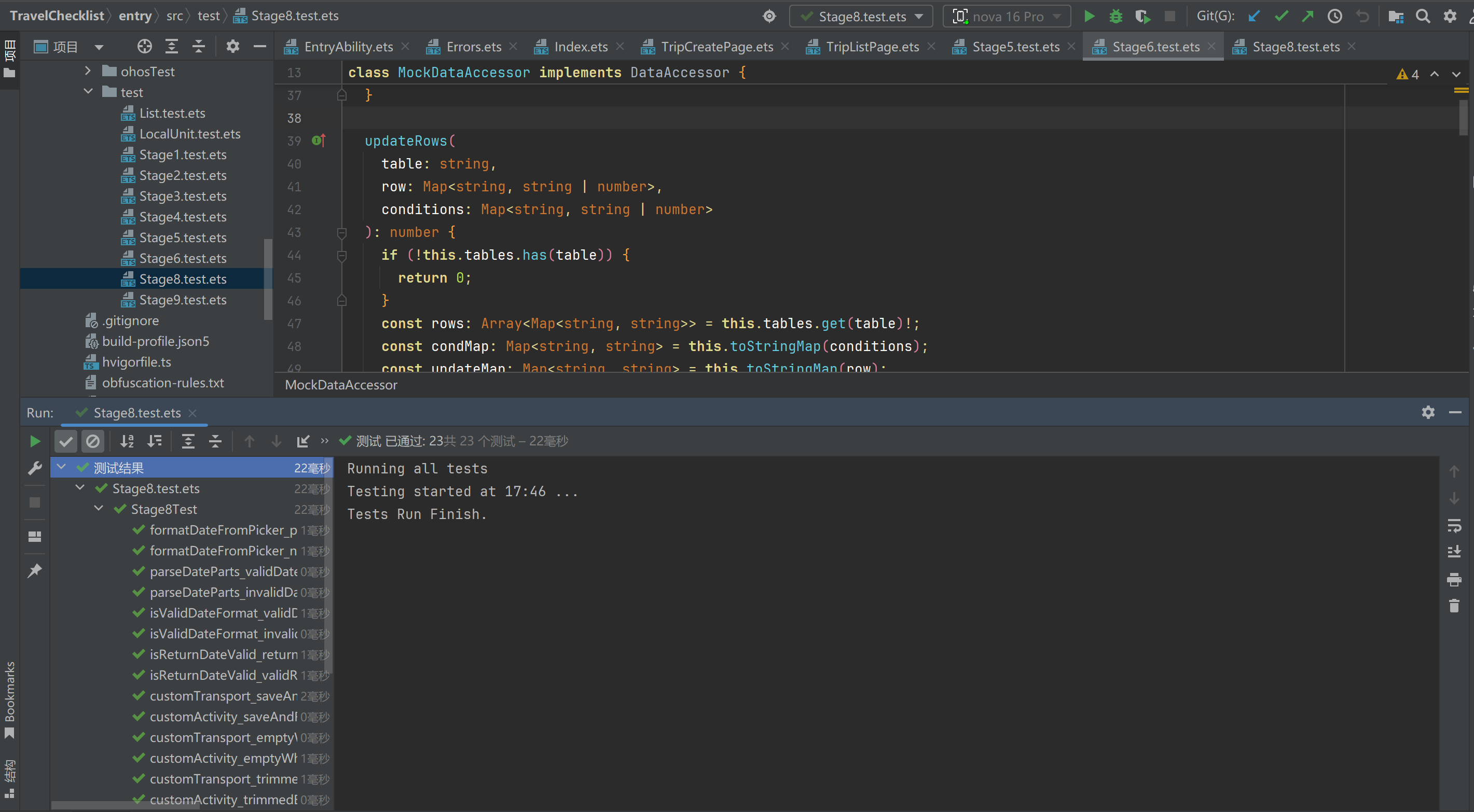Toggle soft-wrap in console
This screenshot has width=1474, height=812.
1454,525
